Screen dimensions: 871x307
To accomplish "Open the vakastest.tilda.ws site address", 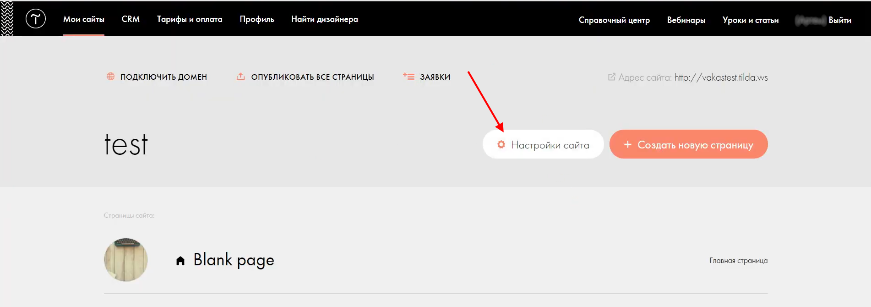I will click(721, 77).
